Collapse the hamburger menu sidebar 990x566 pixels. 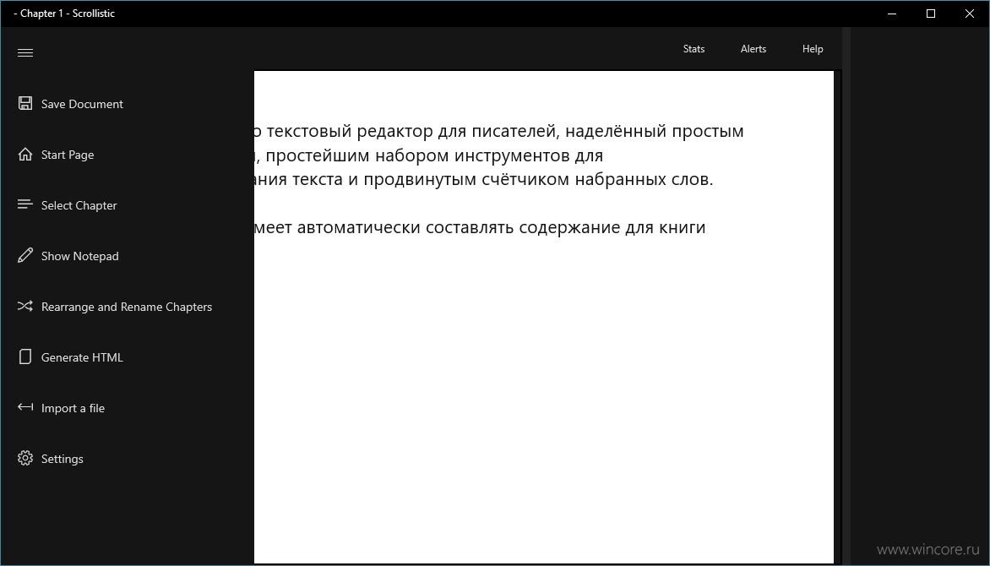(x=25, y=52)
